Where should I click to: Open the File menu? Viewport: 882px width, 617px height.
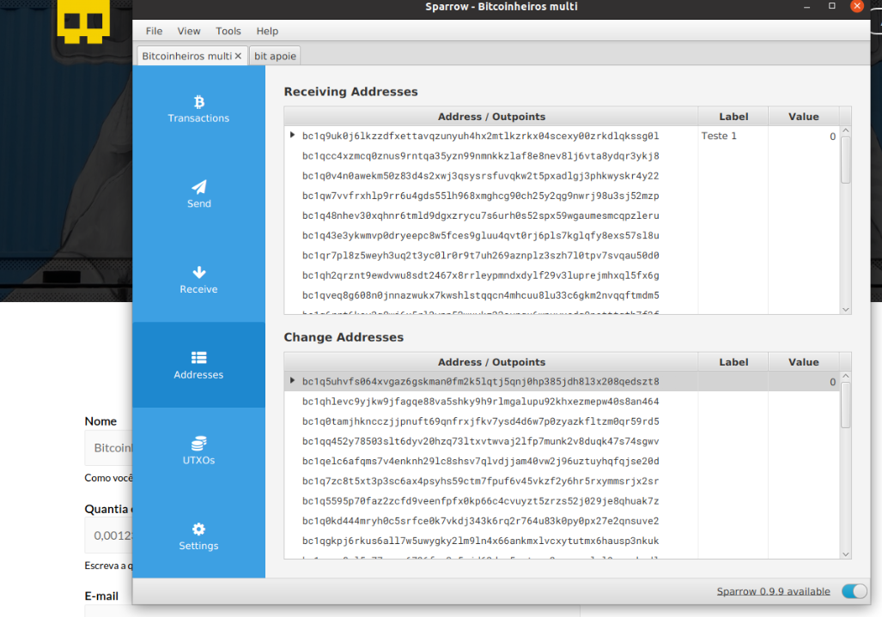click(154, 31)
